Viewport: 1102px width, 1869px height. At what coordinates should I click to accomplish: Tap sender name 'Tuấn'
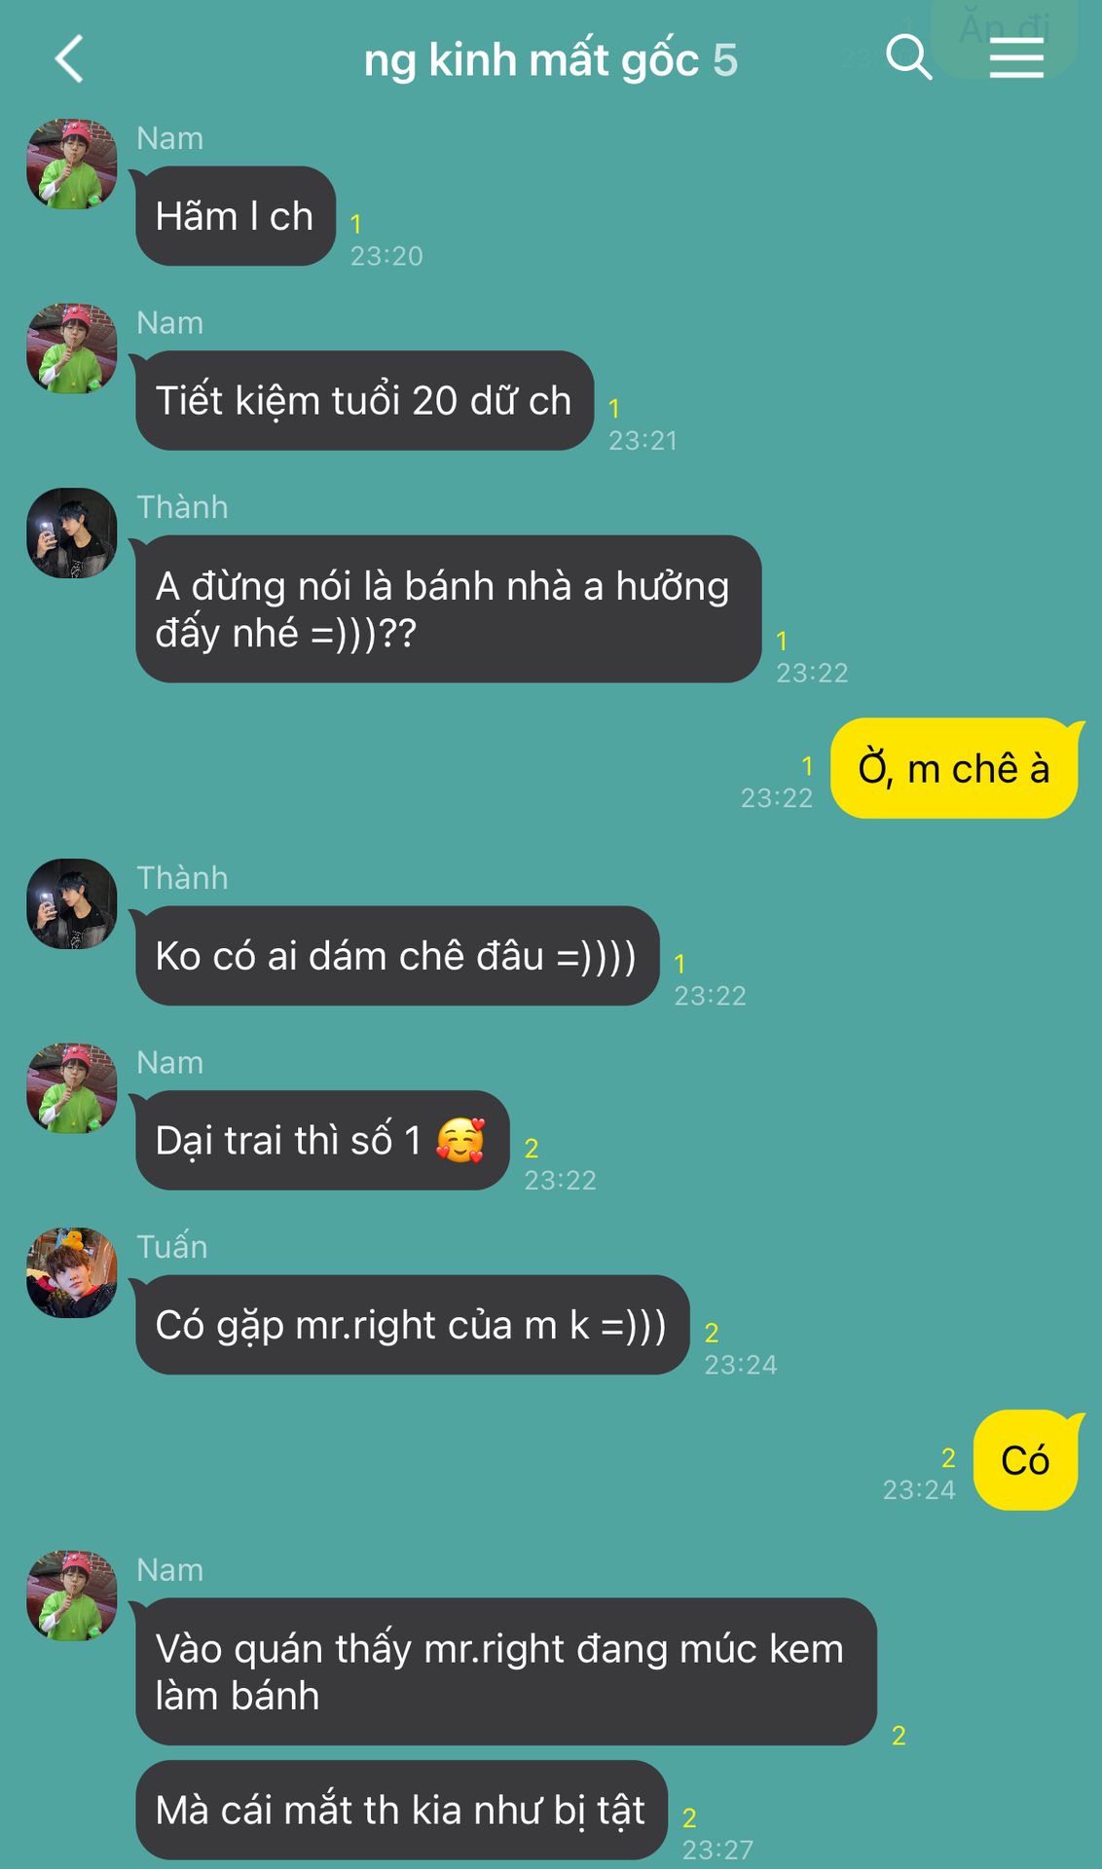pyautogui.click(x=172, y=1247)
